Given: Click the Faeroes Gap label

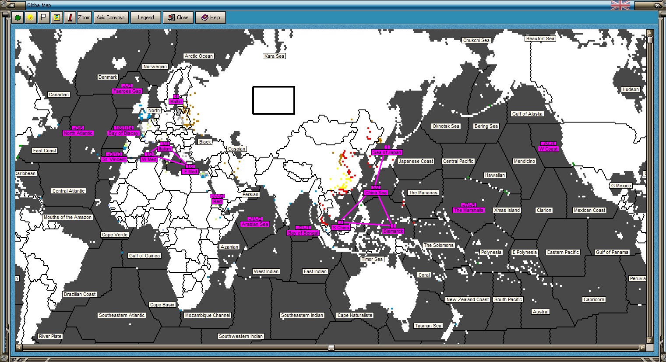Looking at the screenshot, I should [127, 91].
